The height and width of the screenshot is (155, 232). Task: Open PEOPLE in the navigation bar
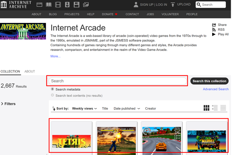click(192, 14)
